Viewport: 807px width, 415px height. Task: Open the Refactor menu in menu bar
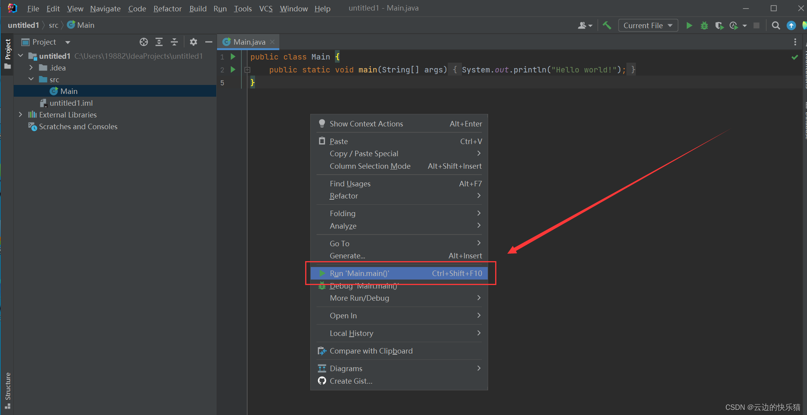[167, 9]
